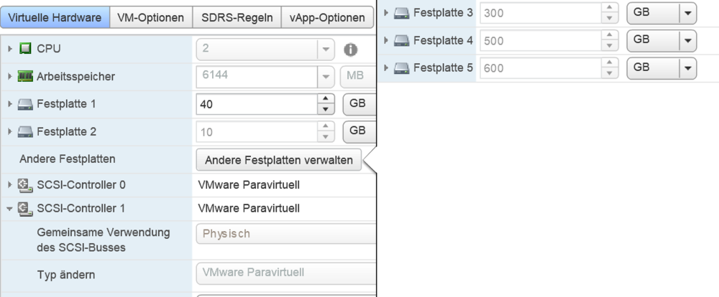This screenshot has width=719, height=297.
Task: Click the Festplatte 1 disk icon
Action: click(x=25, y=105)
